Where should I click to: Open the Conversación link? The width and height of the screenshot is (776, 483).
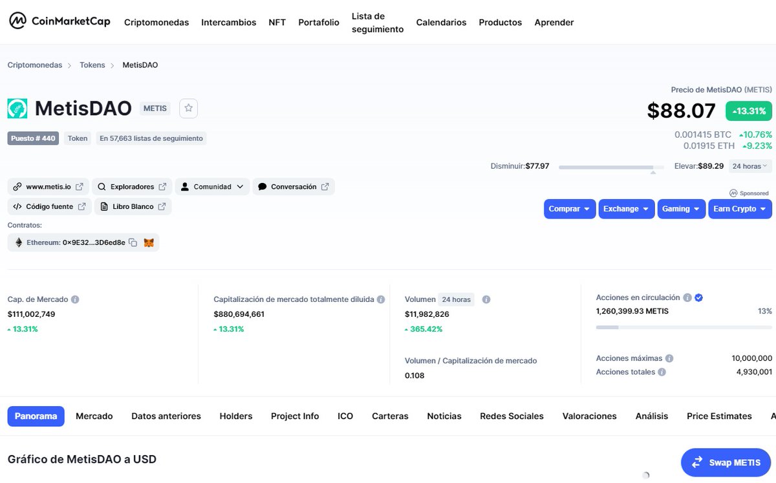point(294,187)
